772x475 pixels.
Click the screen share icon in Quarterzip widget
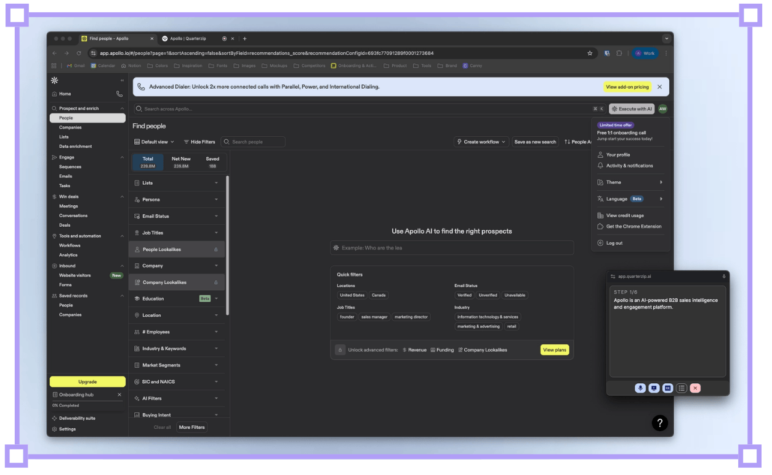point(654,388)
